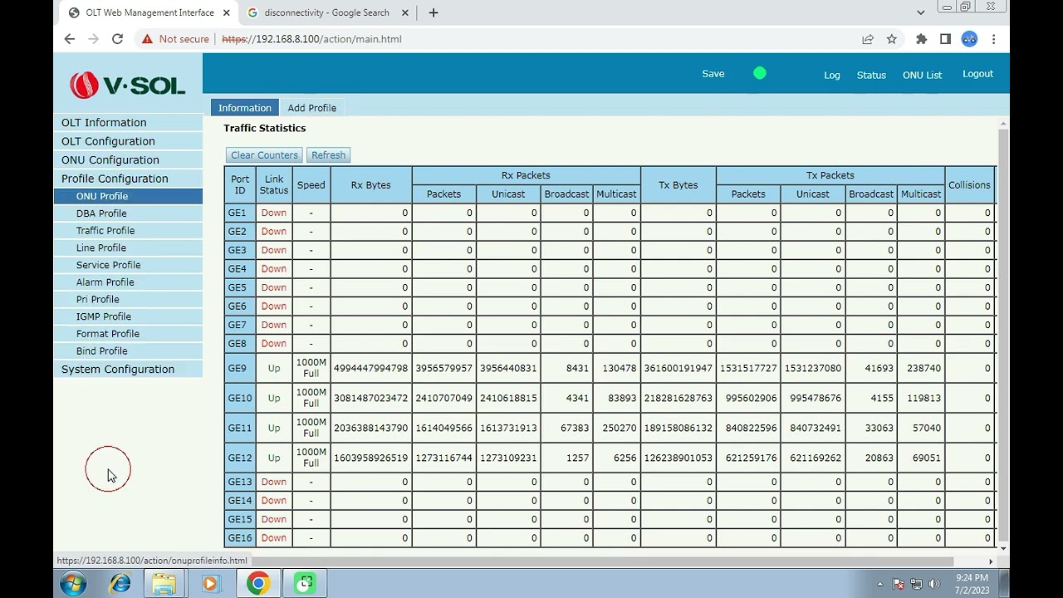The image size is (1063, 598).
Task: Open Windows Start menu
Action: (73, 584)
